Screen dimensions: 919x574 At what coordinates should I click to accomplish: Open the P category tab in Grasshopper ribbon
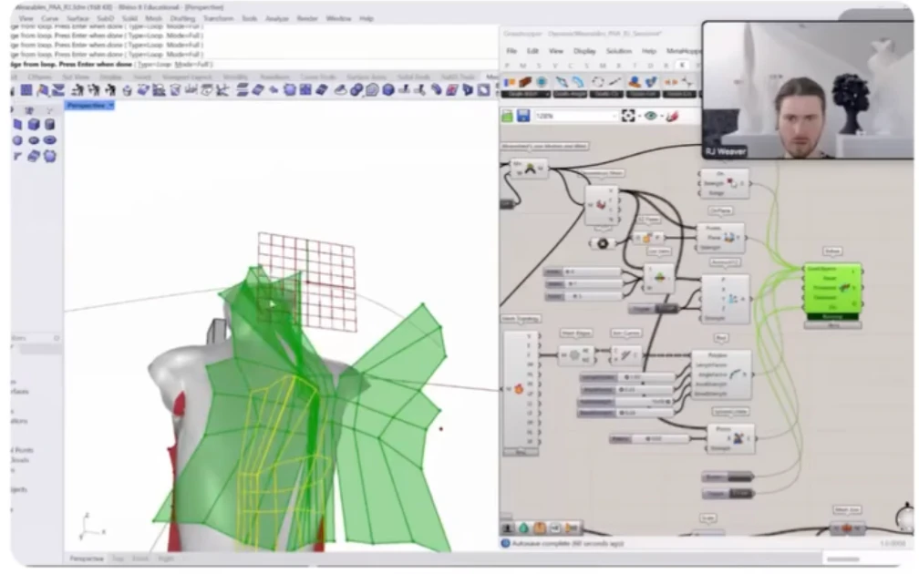coord(507,66)
